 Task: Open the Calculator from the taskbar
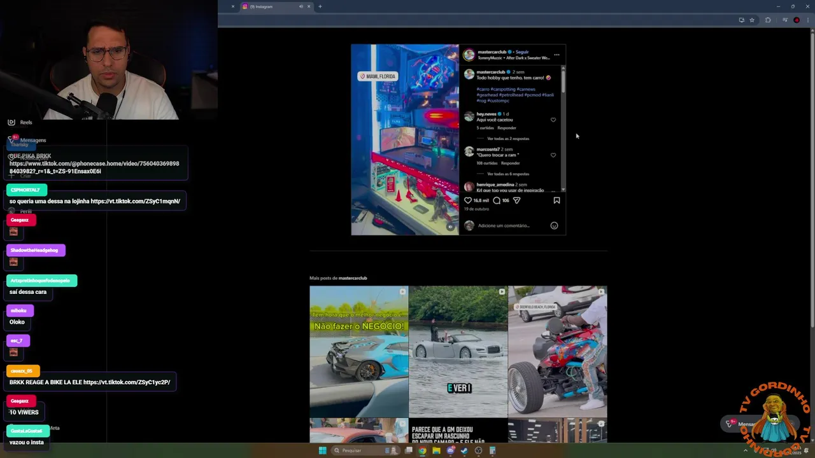point(492,450)
